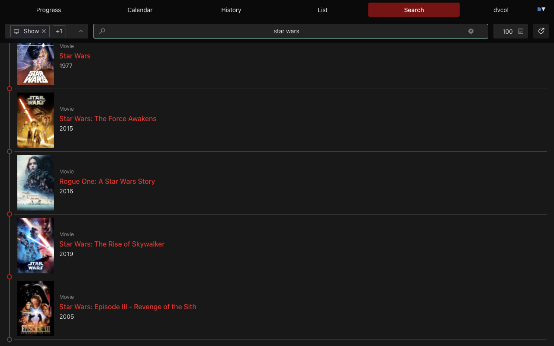Select Rogue One: A Star Wars Story
This screenshot has height=346, width=554.
pyautogui.click(x=107, y=181)
